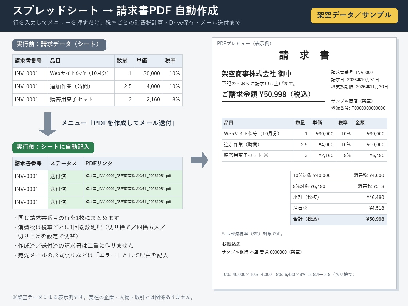Click the 請 求 書 heading in PDF preview
The height and width of the screenshot is (306, 408).
point(304,55)
